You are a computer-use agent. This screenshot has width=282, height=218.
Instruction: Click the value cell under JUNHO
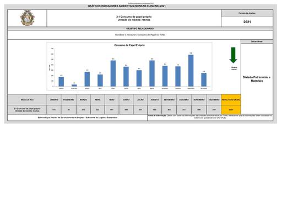click(x=126, y=110)
